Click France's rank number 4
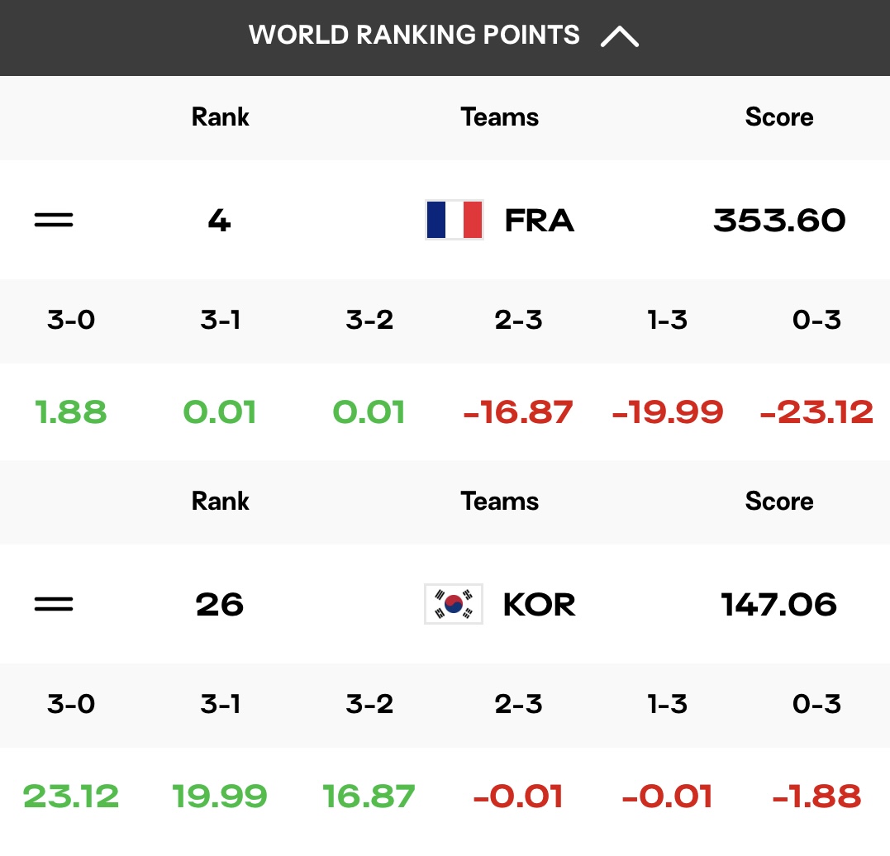 tap(220, 221)
